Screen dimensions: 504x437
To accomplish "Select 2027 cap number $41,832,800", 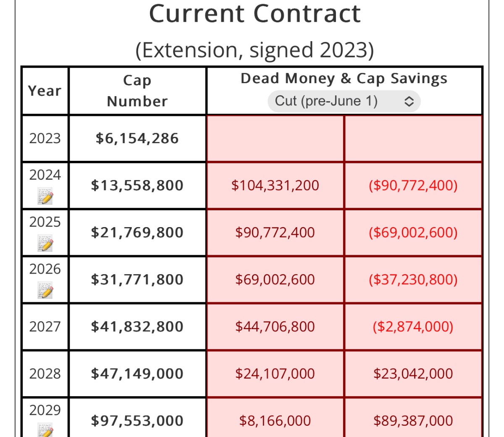I will 137,327.
